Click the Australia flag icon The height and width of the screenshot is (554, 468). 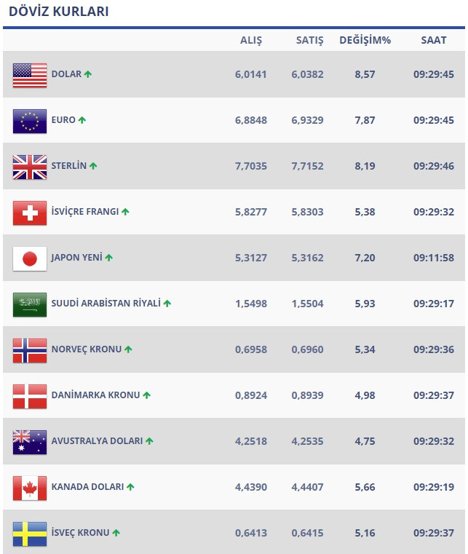pos(30,442)
